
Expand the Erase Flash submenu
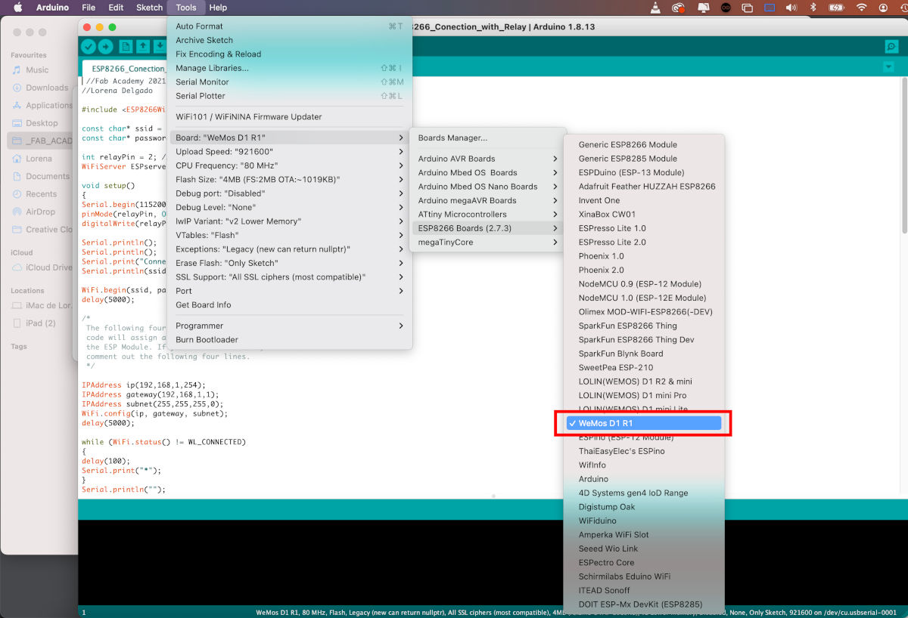[x=289, y=263]
